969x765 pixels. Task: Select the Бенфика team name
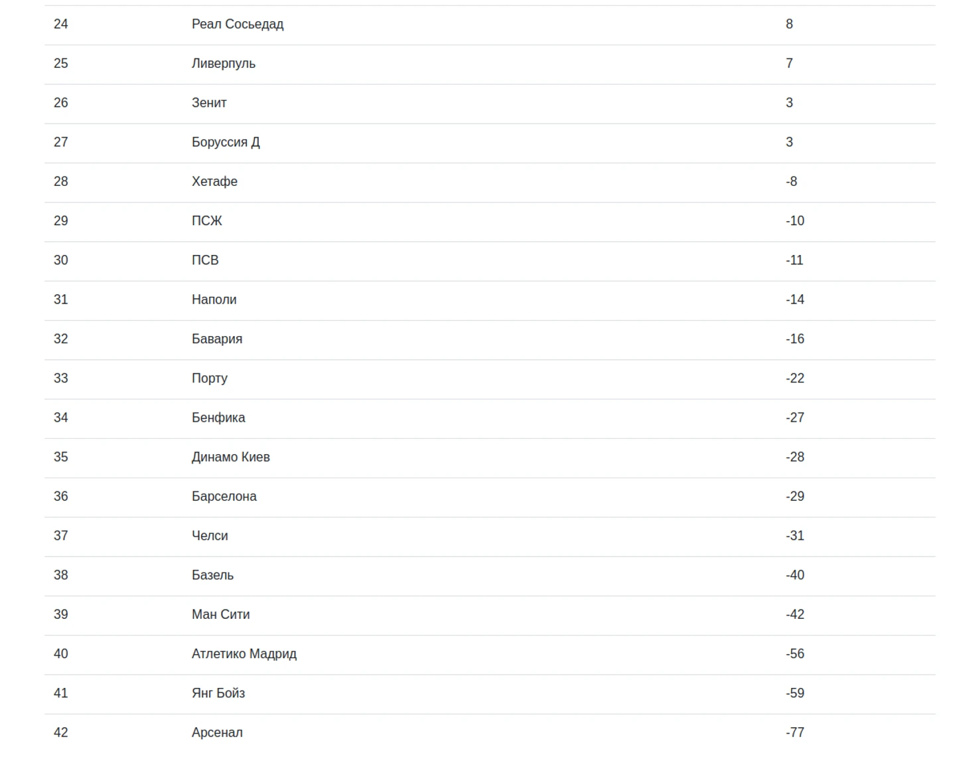218,418
